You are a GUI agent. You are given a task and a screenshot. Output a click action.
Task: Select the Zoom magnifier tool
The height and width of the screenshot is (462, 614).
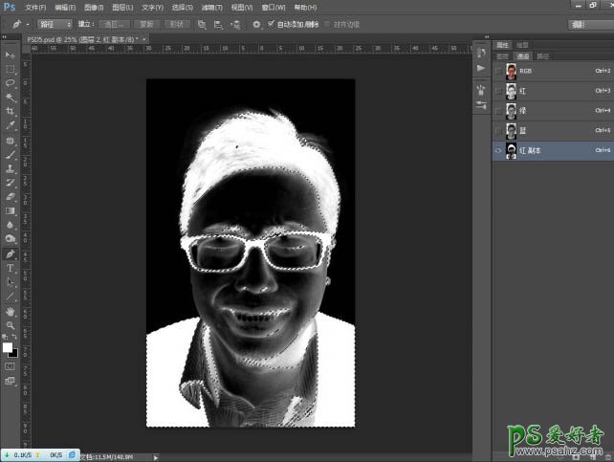(10, 325)
